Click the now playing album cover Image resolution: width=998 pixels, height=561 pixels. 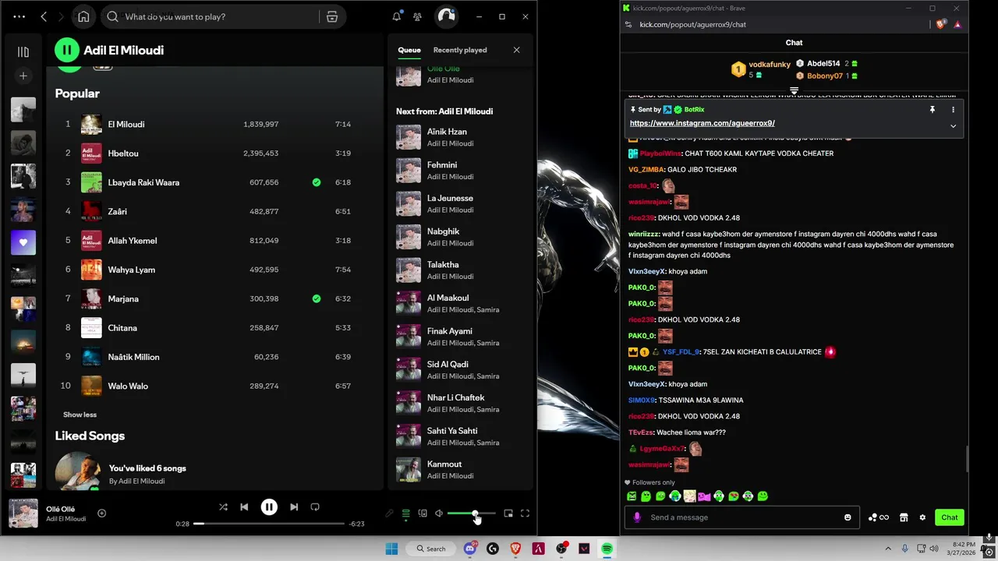23,513
